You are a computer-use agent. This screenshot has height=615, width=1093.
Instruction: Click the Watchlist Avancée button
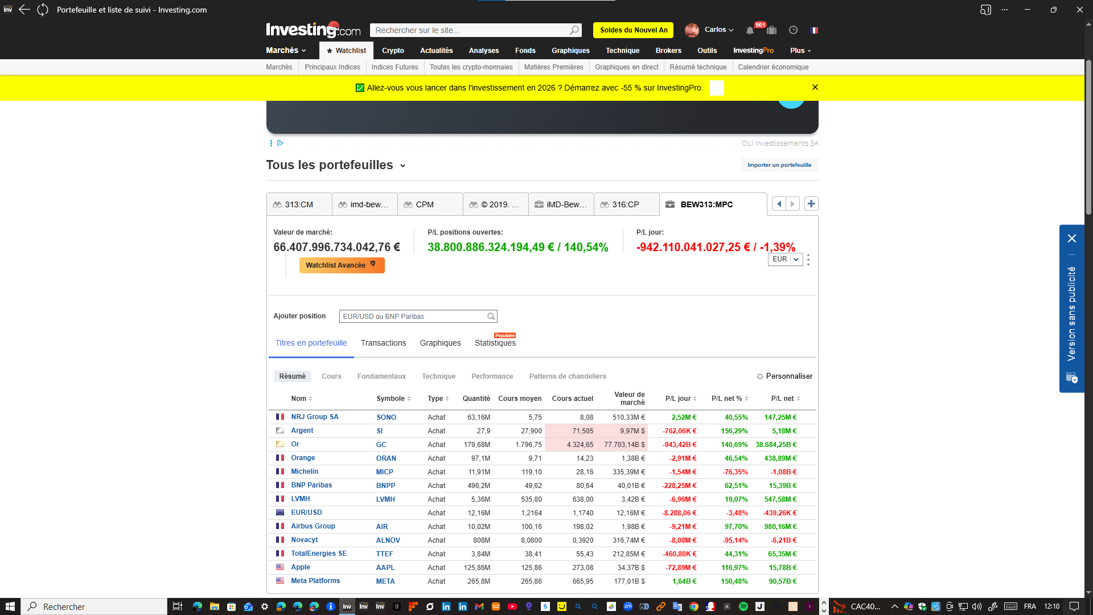coord(342,265)
